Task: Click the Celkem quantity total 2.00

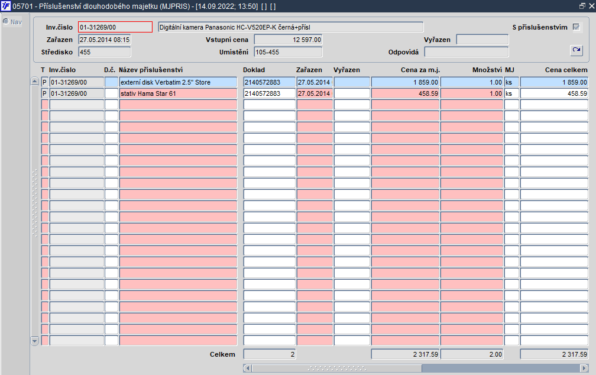Action: coord(472,354)
